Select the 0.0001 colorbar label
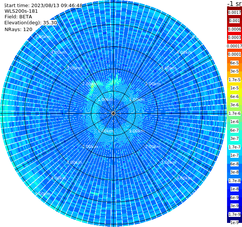This screenshot has height=227, width=242. coord(235,54)
